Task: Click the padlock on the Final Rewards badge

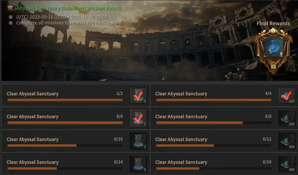Action: point(273,65)
